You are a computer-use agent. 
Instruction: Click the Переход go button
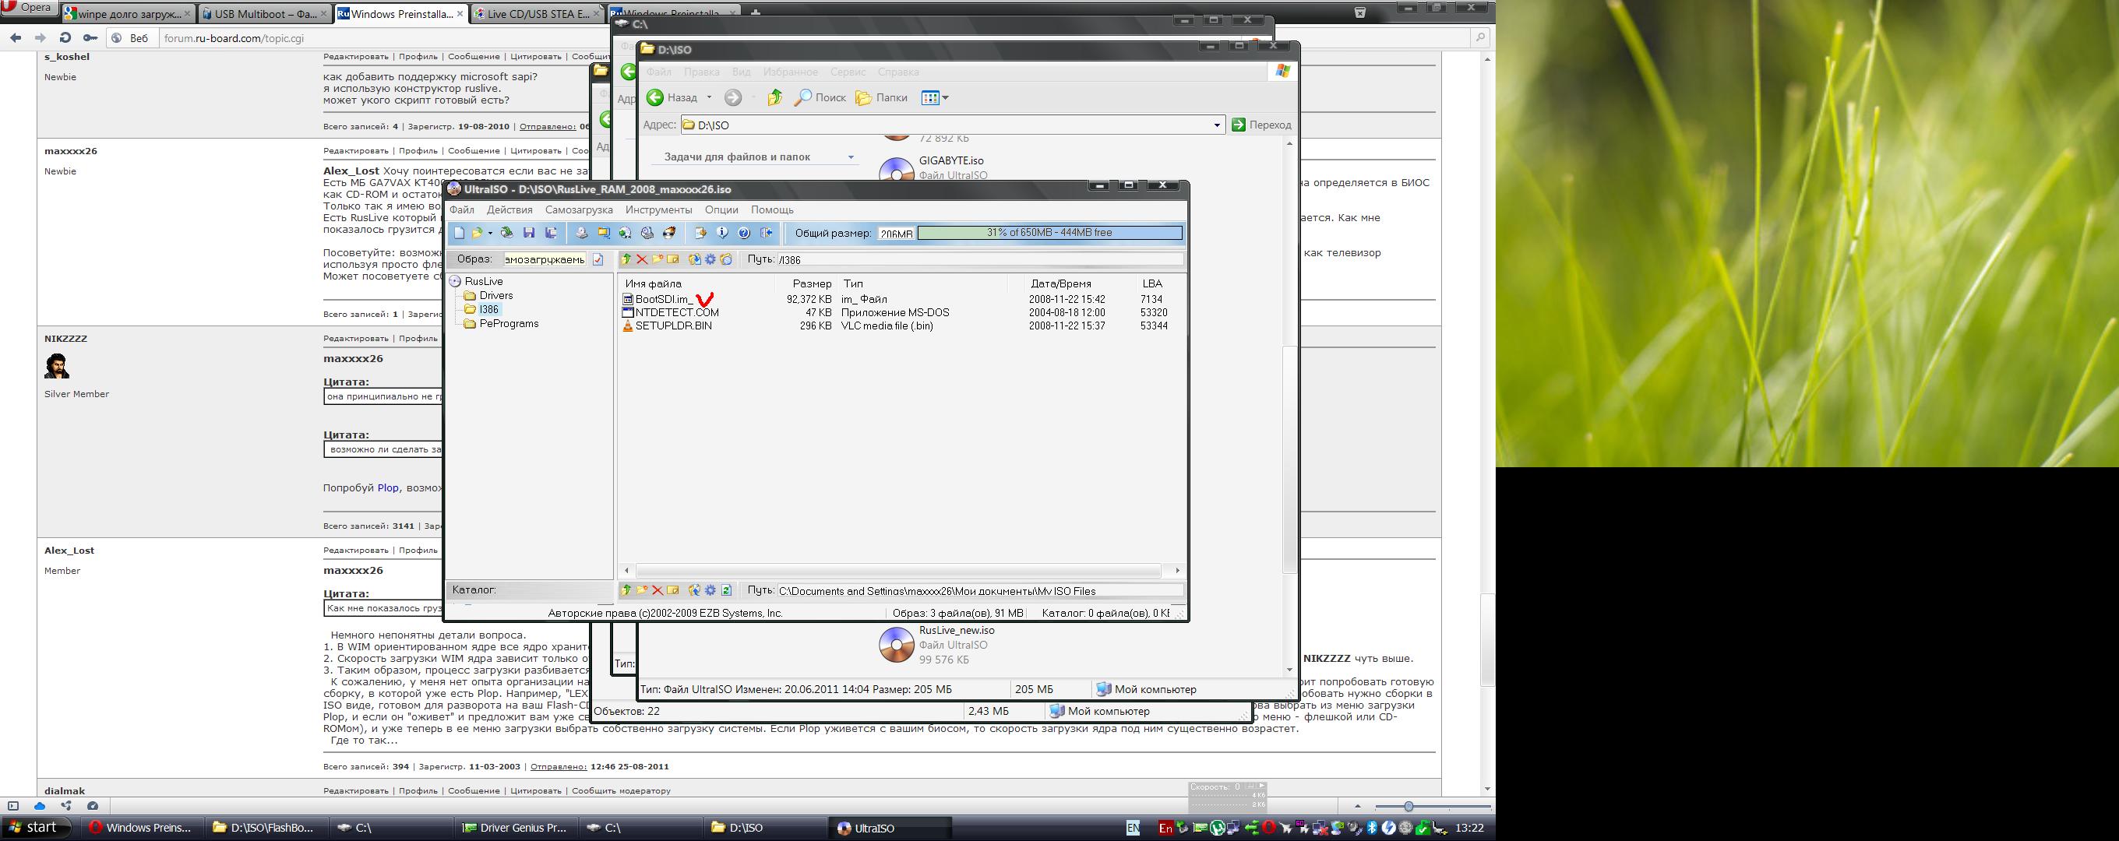[1261, 125]
